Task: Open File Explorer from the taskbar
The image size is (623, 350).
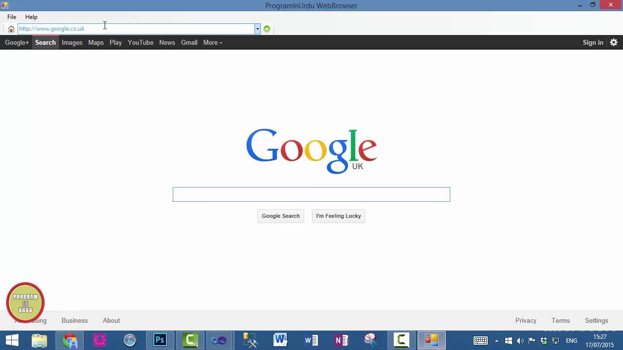Action: click(x=39, y=340)
